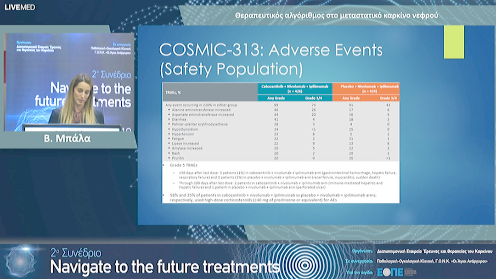496x279 pixels.
Task: Click the glowing globe emblem at bottom-left
Action: click(20, 261)
